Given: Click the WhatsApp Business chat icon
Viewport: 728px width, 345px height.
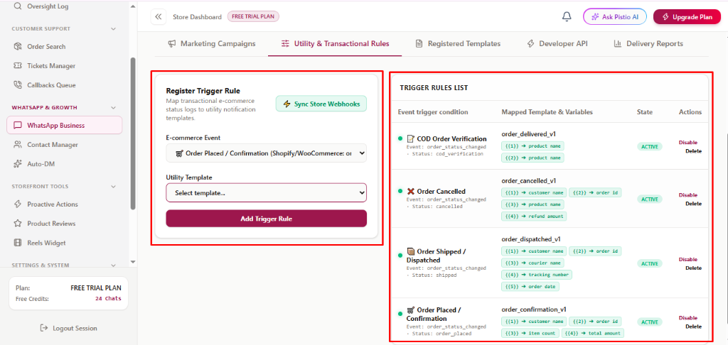Looking at the screenshot, I should click(x=18, y=125).
